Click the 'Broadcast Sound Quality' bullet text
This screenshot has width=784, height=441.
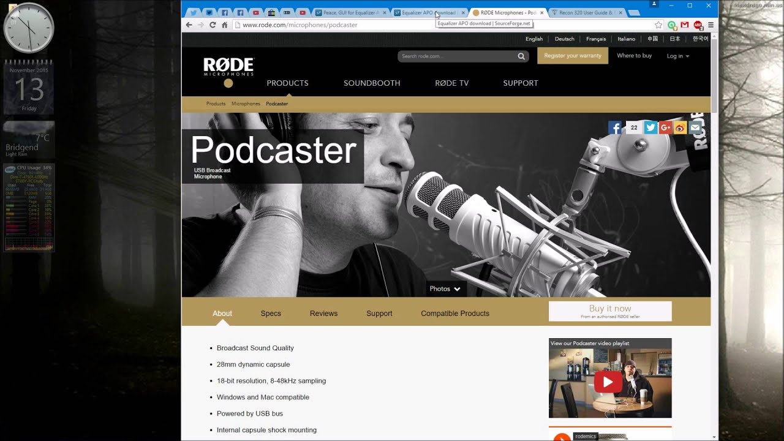(x=255, y=348)
